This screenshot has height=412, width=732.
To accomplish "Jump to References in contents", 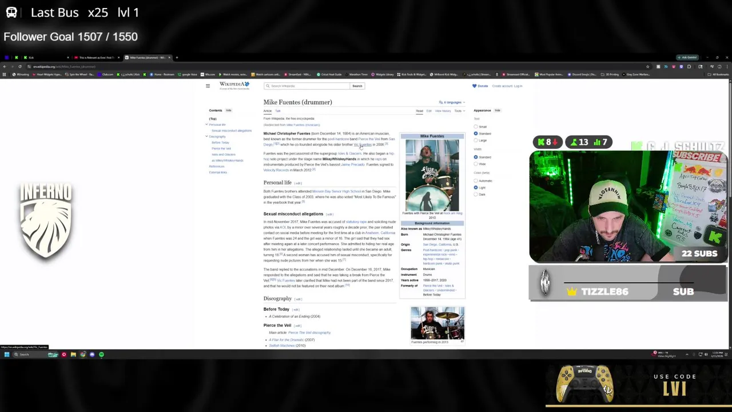I will click(x=217, y=167).
